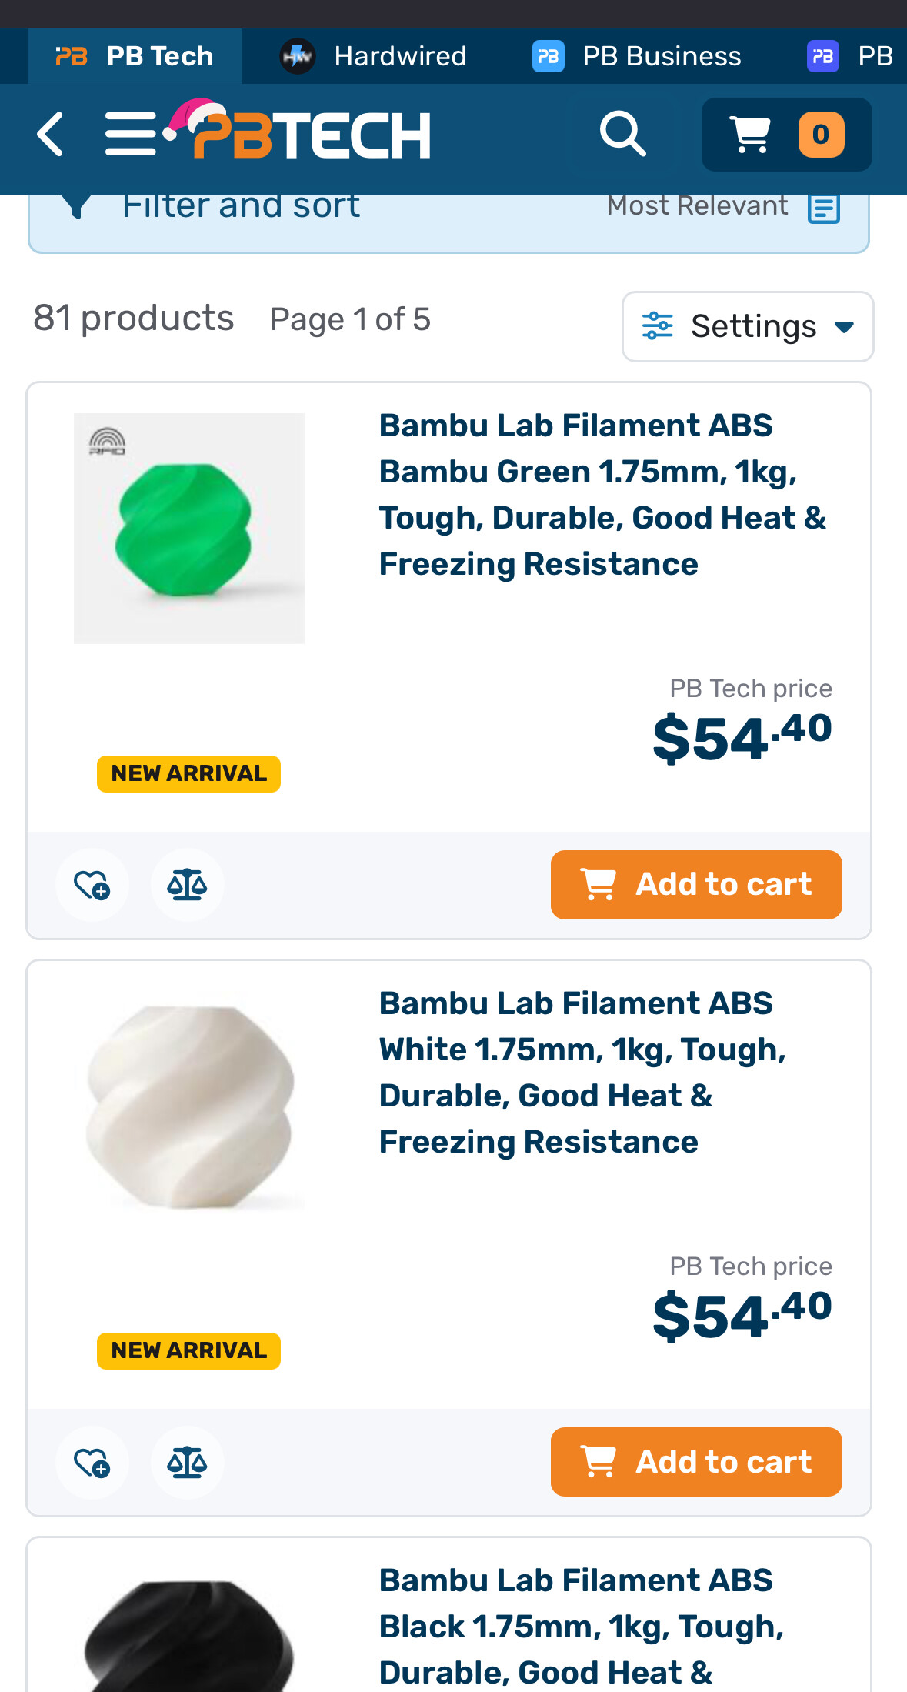Add Bambu Green filament to cart
Screen dimensions: 907x1692
pyautogui.click(x=696, y=885)
